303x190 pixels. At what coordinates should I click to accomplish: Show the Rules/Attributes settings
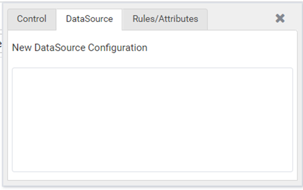tap(165, 19)
